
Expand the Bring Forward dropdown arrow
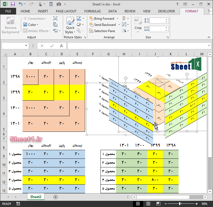click(x=117, y=19)
